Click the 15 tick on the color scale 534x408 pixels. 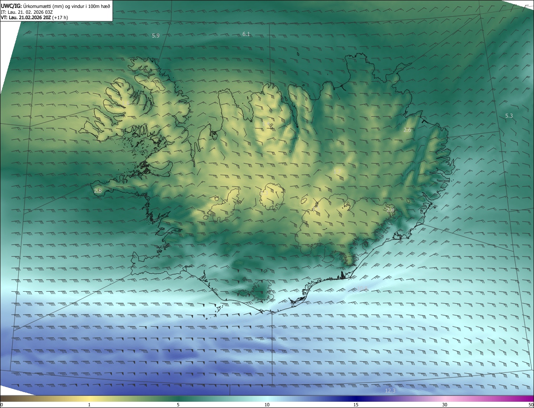point(356,405)
